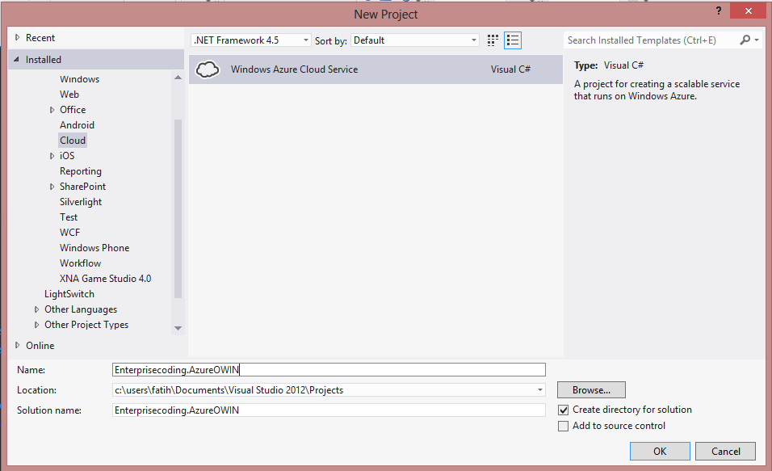Expand Other Languages node
This screenshot has width=772, height=471.
coord(36,309)
